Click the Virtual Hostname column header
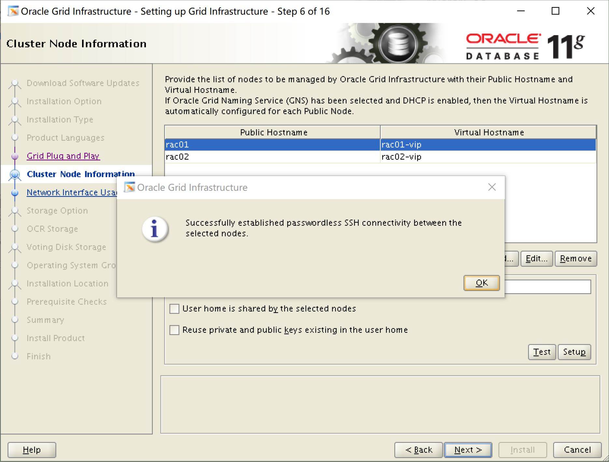 point(489,132)
